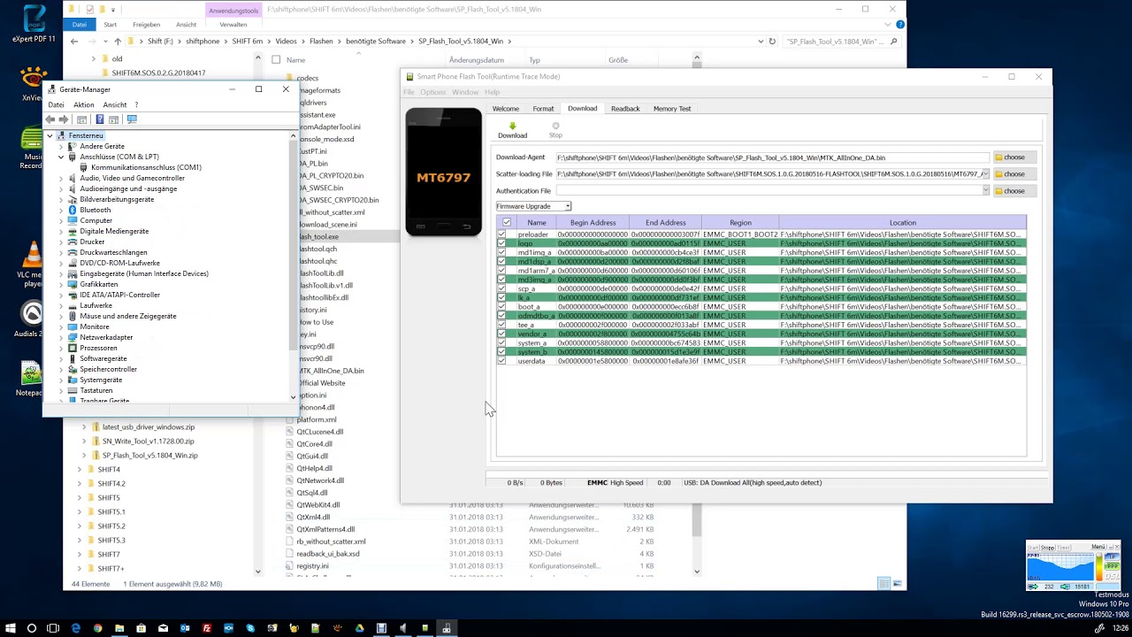Open Outlook from the taskbar
Image resolution: width=1132 pixels, height=637 pixels.
pos(185,628)
